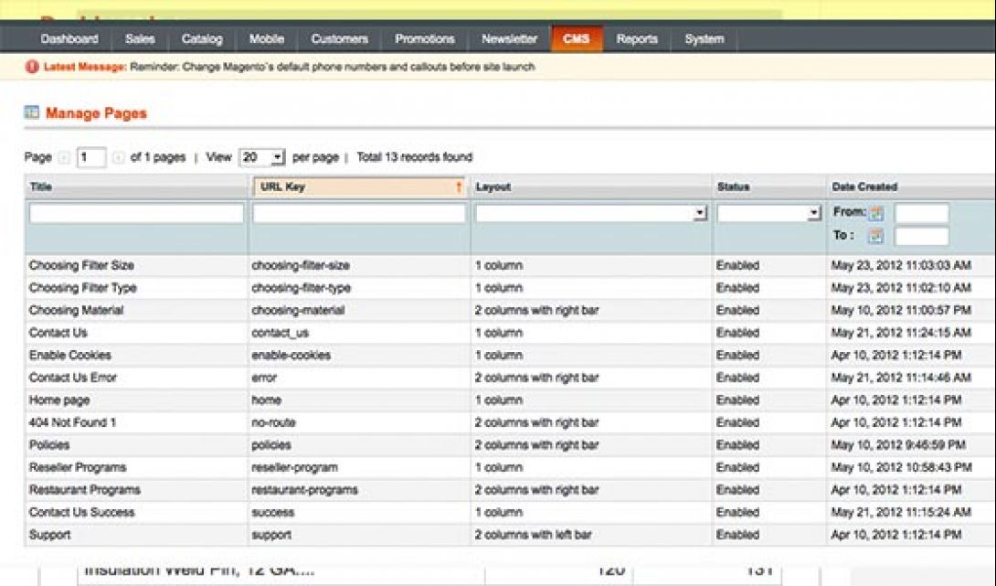The height and width of the screenshot is (586, 996).
Task: Open the Reports menu
Action: [x=637, y=38]
